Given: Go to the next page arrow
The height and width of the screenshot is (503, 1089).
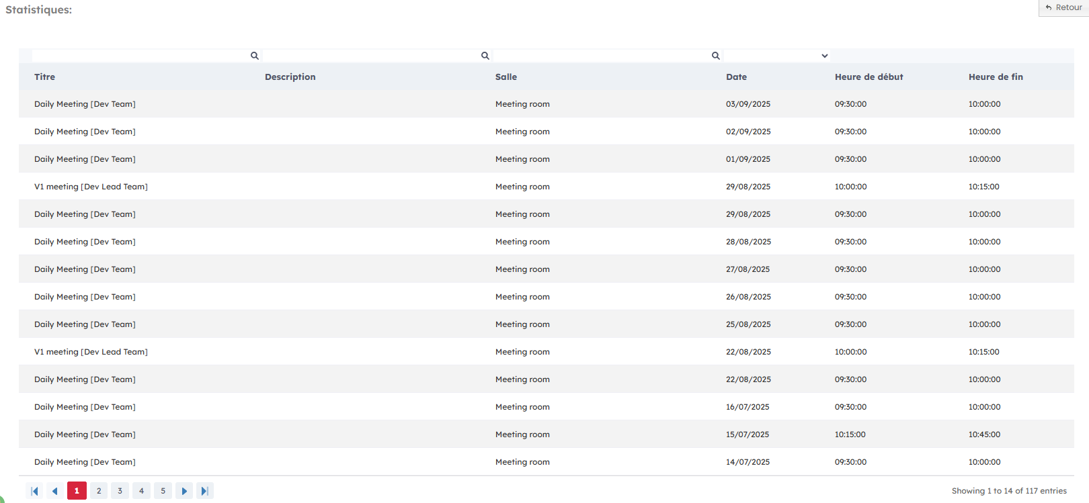Looking at the screenshot, I should pyautogui.click(x=184, y=491).
